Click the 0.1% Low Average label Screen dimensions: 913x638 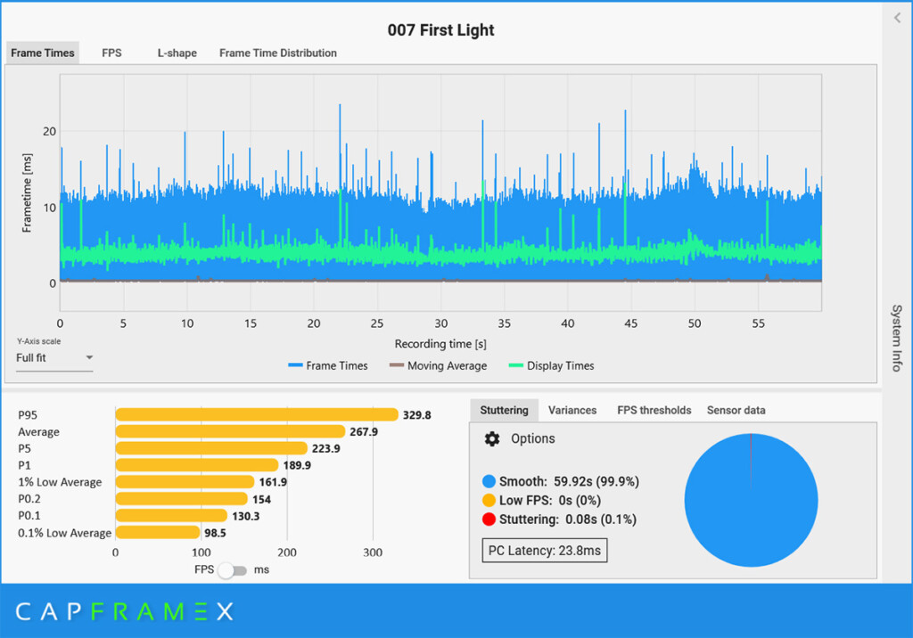(x=64, y=533)
